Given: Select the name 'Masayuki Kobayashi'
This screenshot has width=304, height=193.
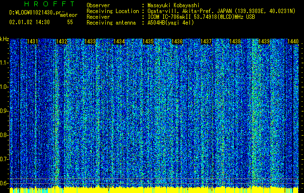Looking at the screenshot, I should 174,5.
